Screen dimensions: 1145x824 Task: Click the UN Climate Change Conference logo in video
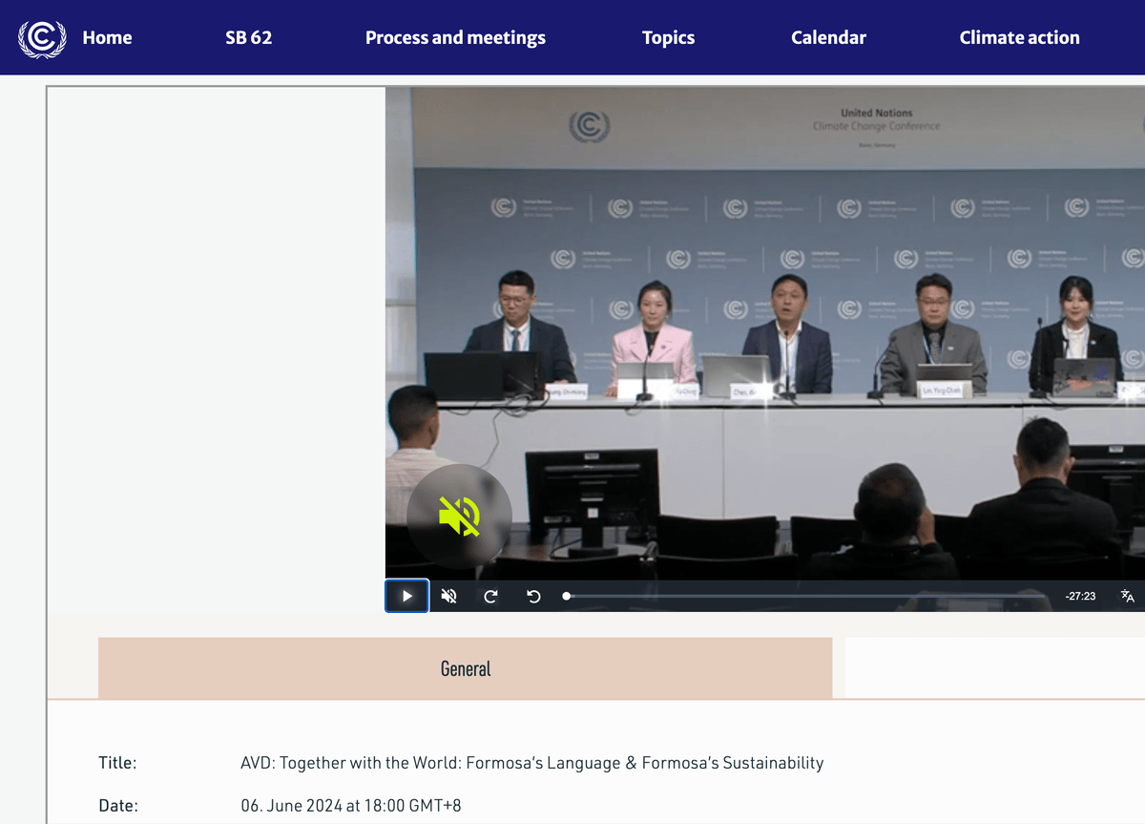[589, 126]
